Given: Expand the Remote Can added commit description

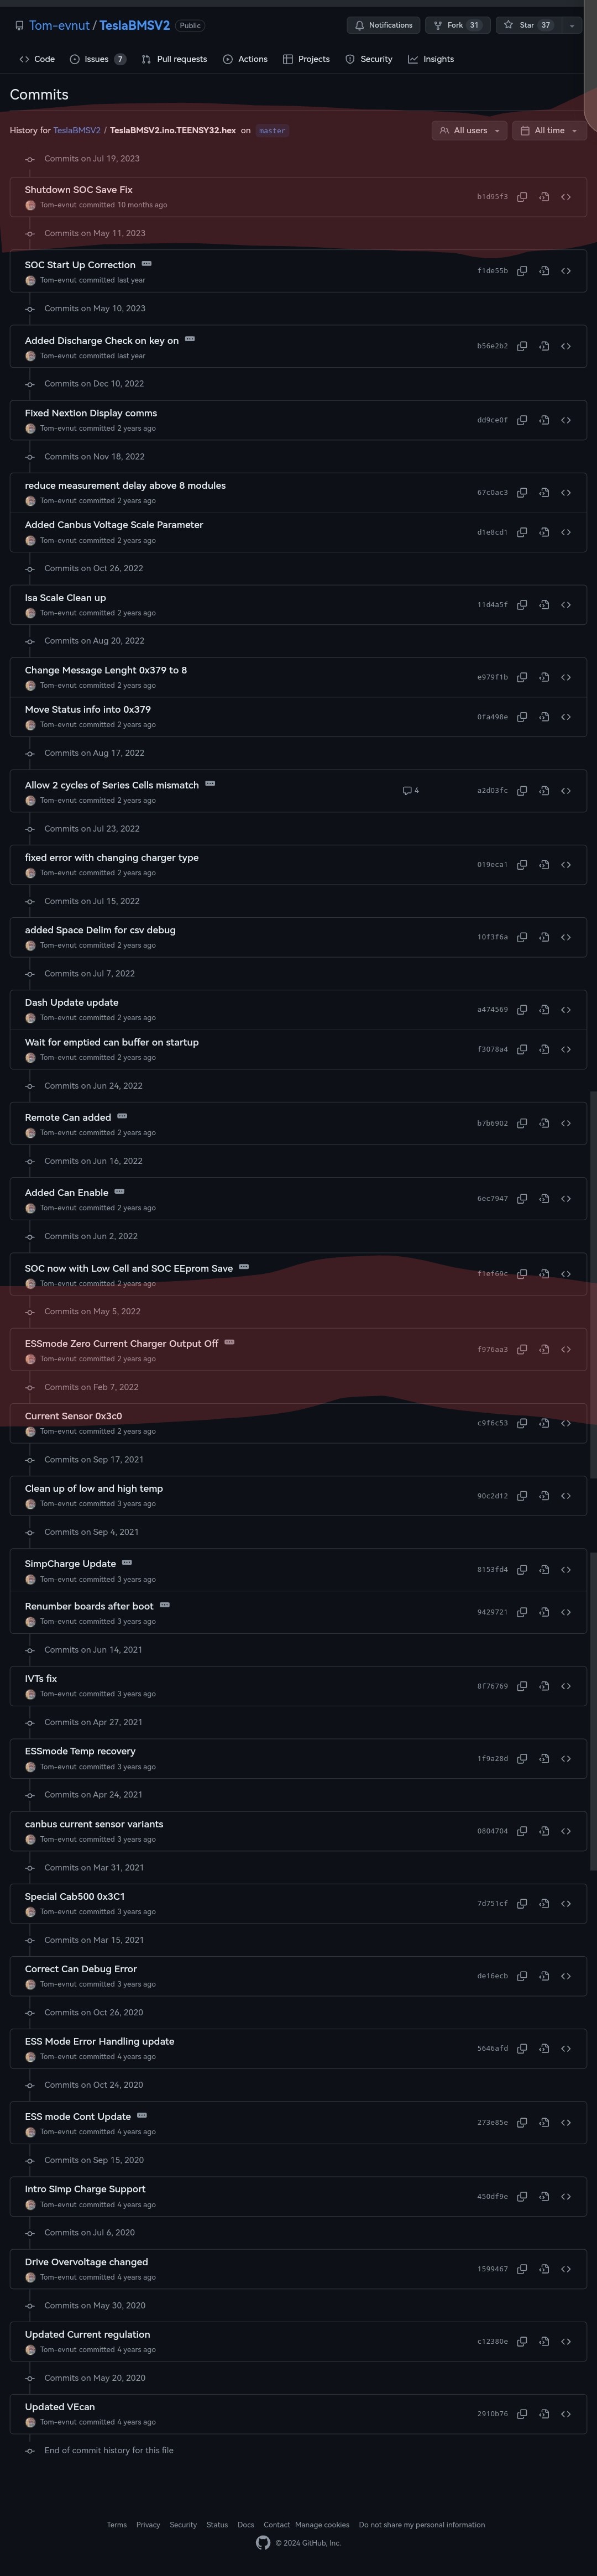Looking at the screenshot, I should (122, 1116).
